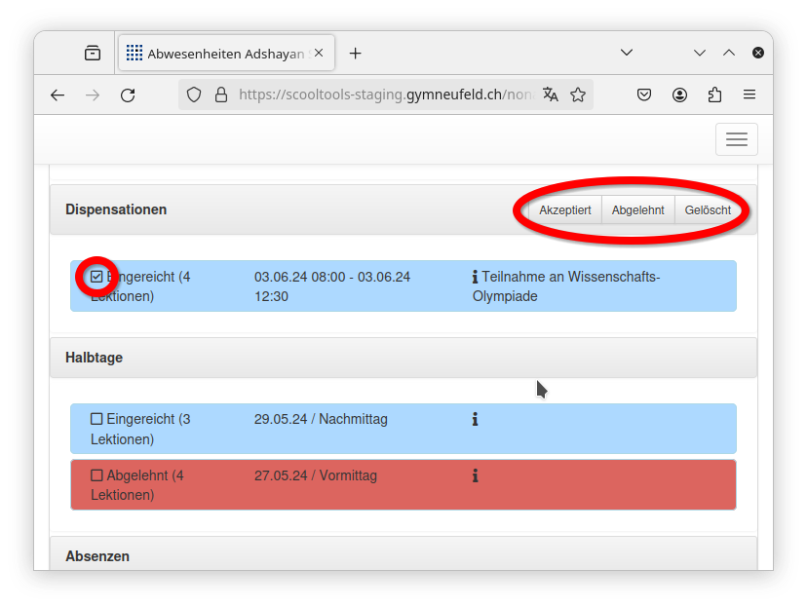Check the Eingereicht dispensation checkbox
807x607 pixels.
click(96, 277)
